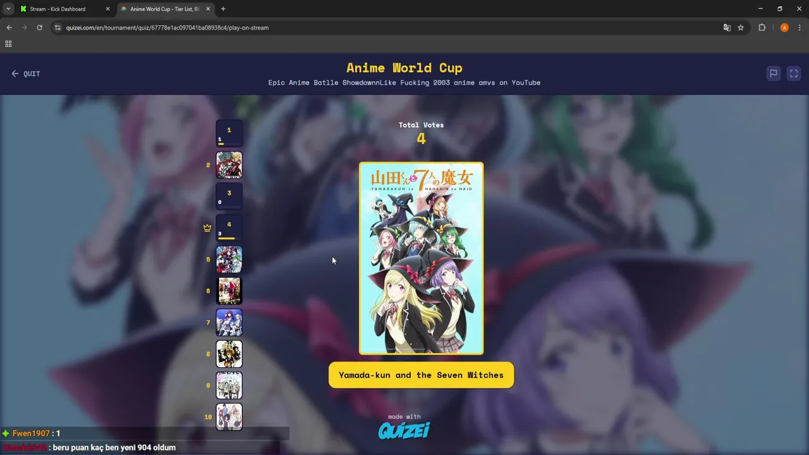Image resolution: width=809 pixels, height=455 pixels.
Task: Select ranking thumbnail number 8
Action: click(x=229, y=354)
